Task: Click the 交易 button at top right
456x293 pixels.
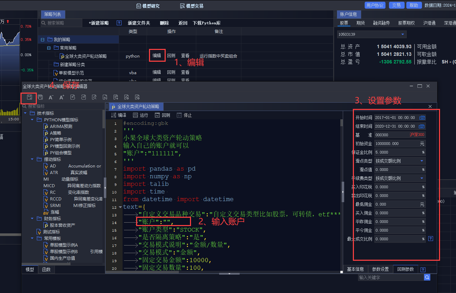Action: [x=396, y=5]
